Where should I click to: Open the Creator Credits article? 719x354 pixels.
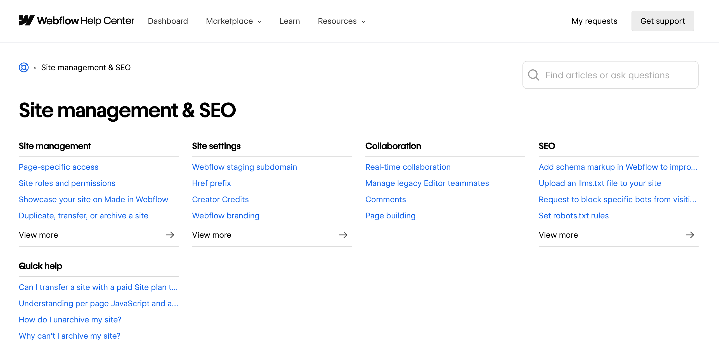(220, 199)
